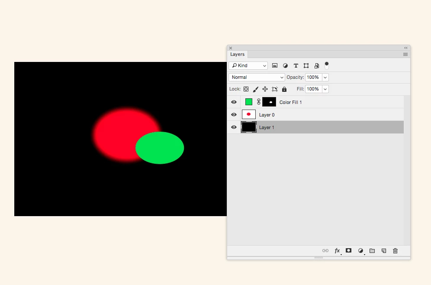
Task: Click the green ellipse on canvas
Action: 160,148
